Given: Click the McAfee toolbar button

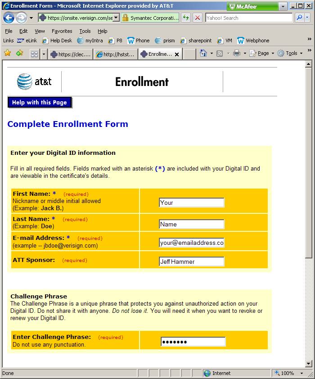Looking at the screenshot, I should (252, 6).
